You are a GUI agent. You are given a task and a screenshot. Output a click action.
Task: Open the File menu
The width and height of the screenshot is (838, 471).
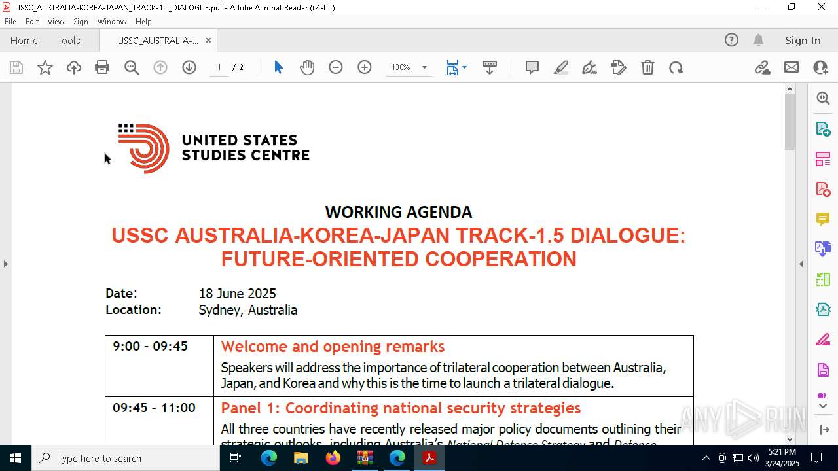pyautogui.click(x=10, y=22)
